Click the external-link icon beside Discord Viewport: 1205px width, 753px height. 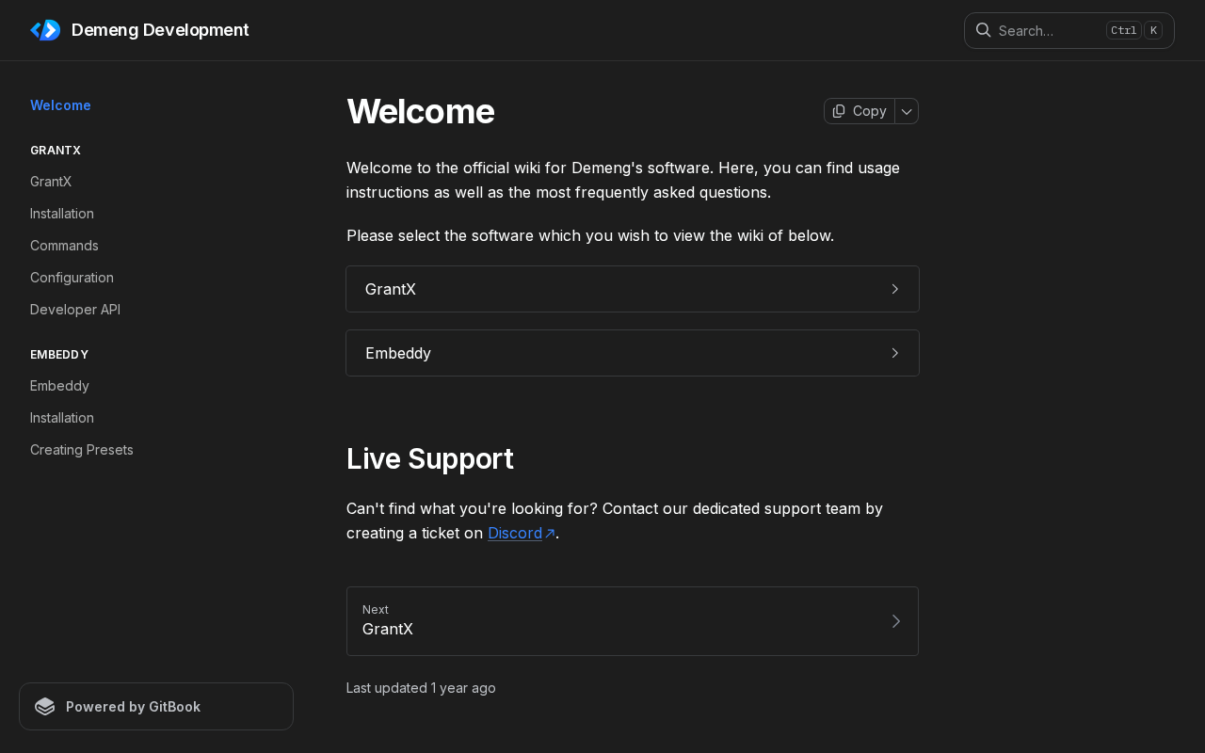tap(550, 534)
